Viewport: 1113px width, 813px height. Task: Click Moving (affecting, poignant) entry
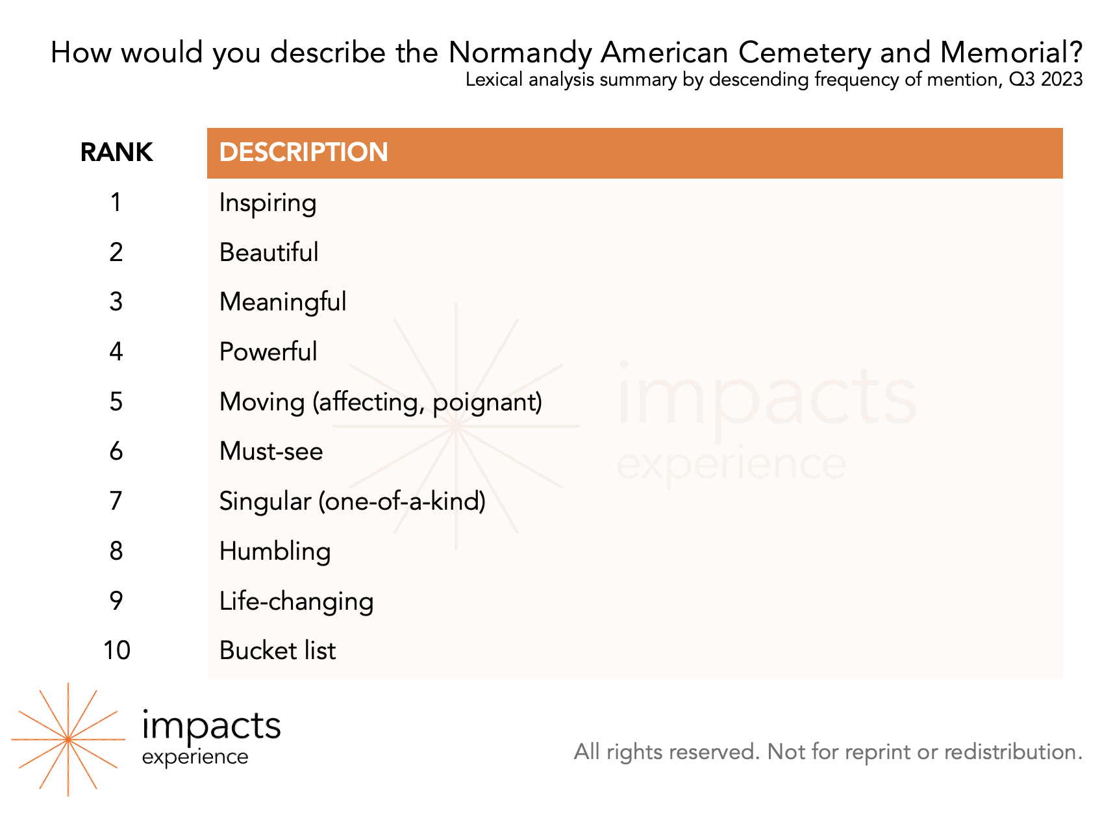(381, 403)
